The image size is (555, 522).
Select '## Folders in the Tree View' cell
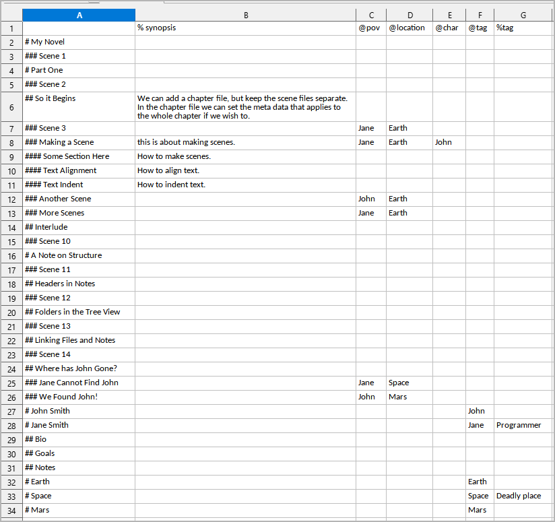click(x=79, y=313)
